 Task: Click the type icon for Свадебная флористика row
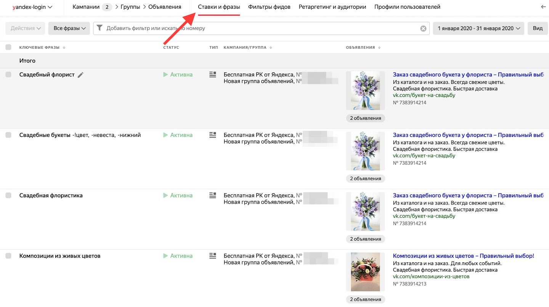pyautogui.click(x=213, y=195)
